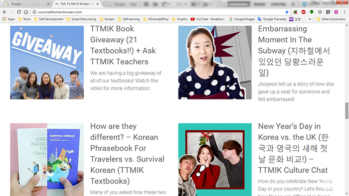Open the Embarrassing Moment In The Subway title

tap(294, 51)
